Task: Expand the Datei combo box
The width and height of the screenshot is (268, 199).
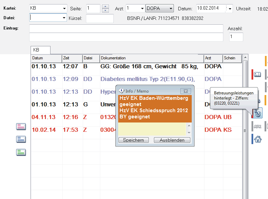Action: pyautogui.click(x=64, y=17)
